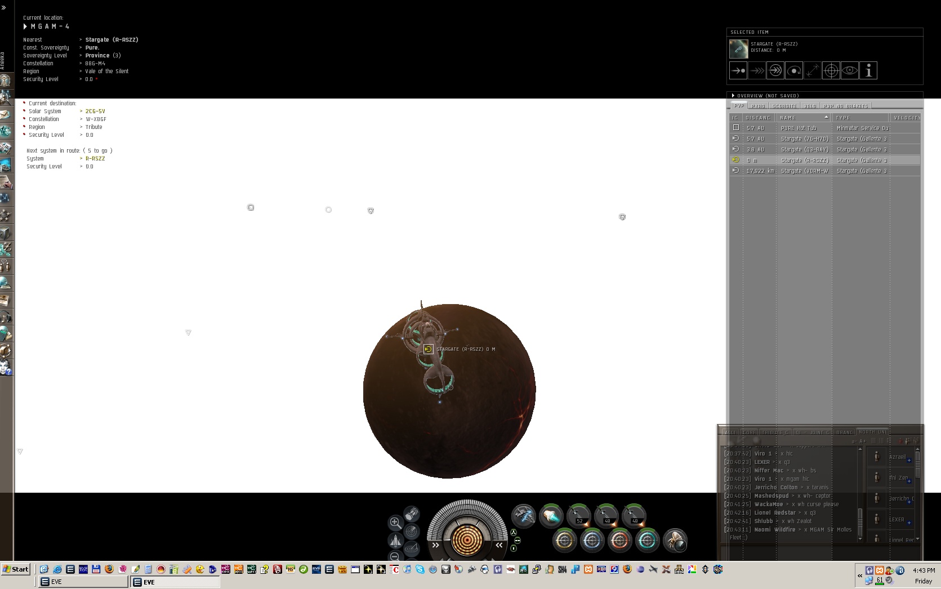
Task: Activate the first high-slot ship module
Action: click(523, 516)
